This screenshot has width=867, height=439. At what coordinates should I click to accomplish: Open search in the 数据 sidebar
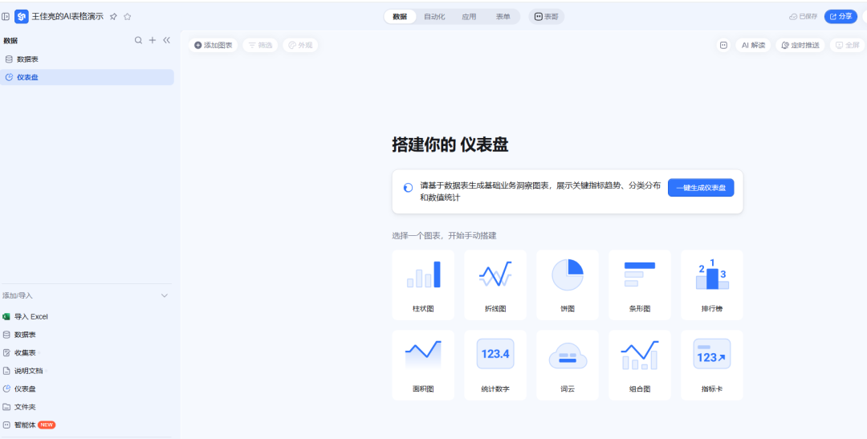(139, 40)
